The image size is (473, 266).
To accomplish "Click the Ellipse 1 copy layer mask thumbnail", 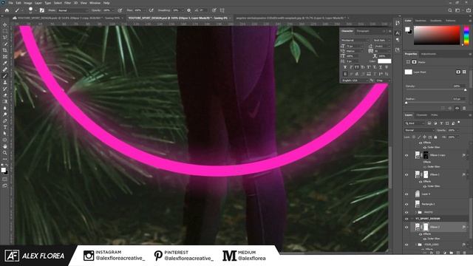I will (426, 155).
